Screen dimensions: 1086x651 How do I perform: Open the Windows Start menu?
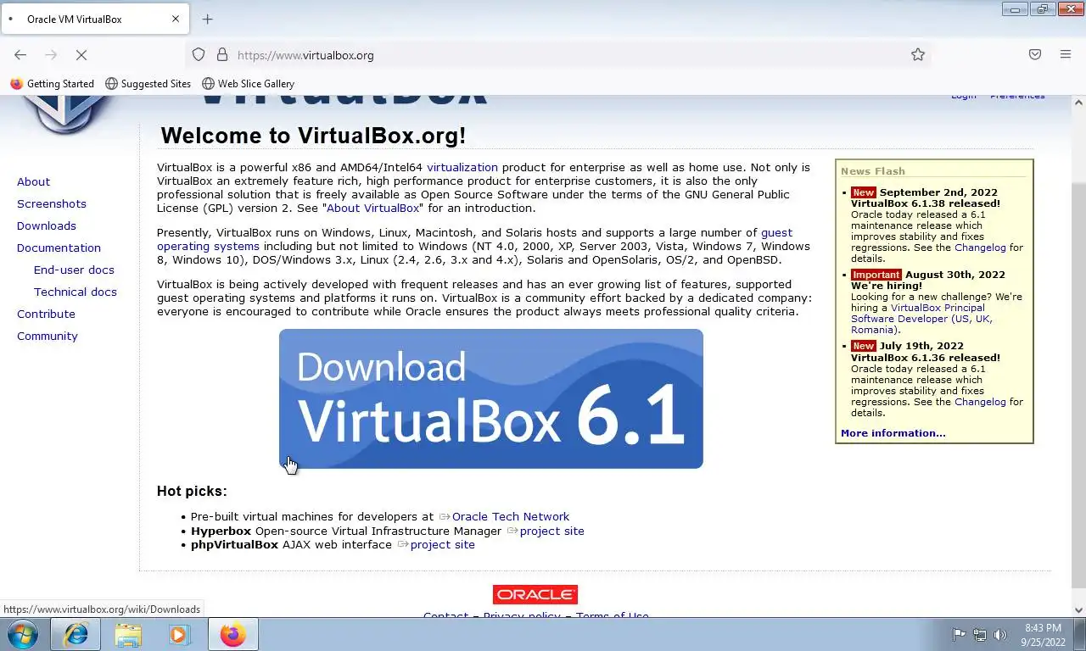coord(23,634)
